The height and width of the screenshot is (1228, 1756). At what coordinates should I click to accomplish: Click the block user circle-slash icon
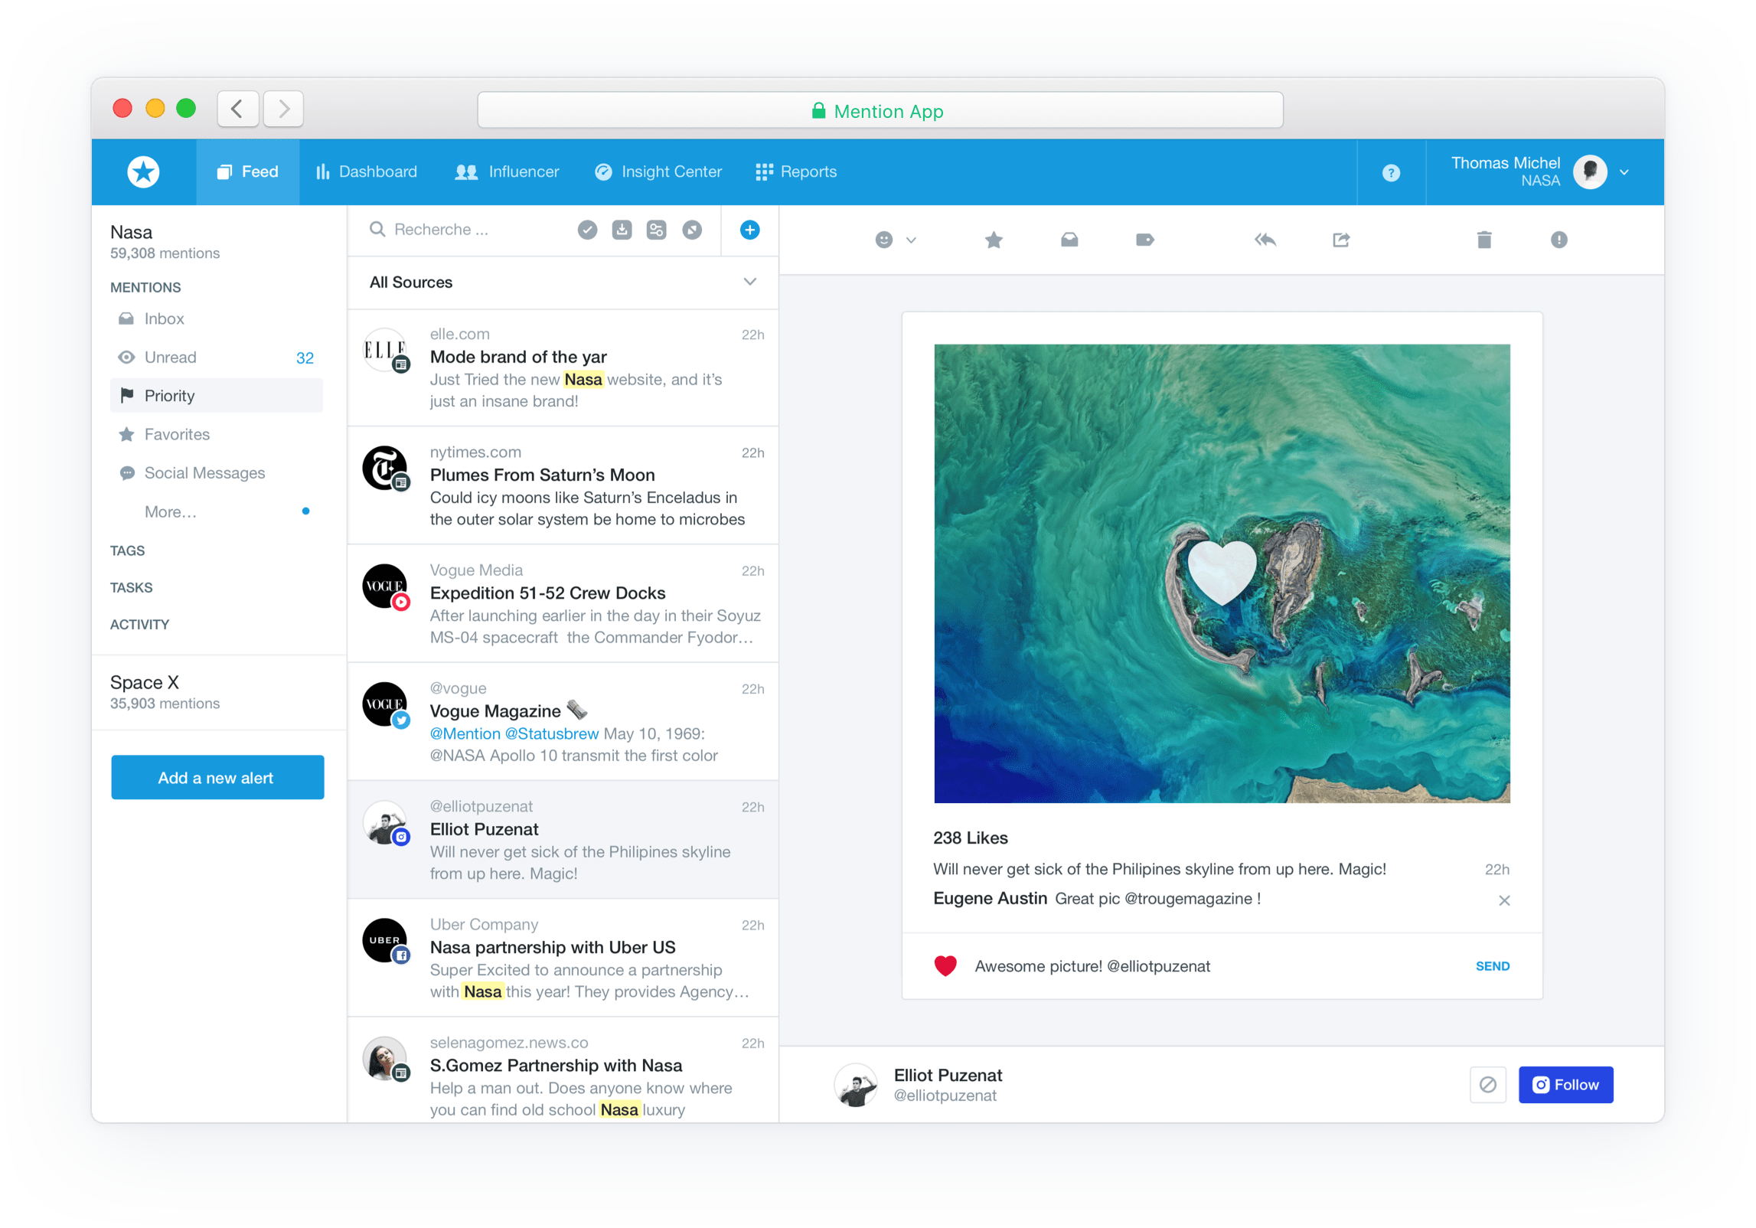(x=1487, y=1085)
